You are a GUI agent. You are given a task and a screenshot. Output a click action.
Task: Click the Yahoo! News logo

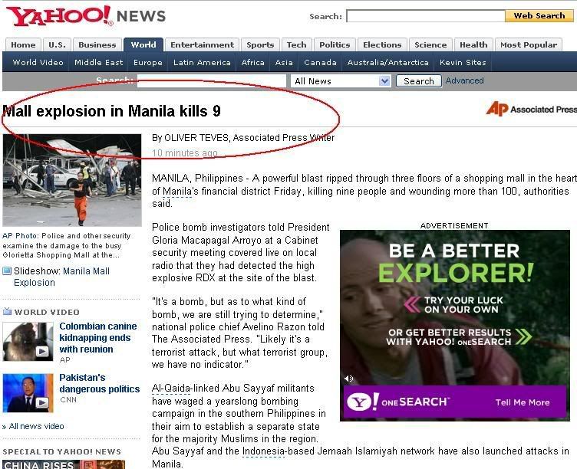(86, 16)
